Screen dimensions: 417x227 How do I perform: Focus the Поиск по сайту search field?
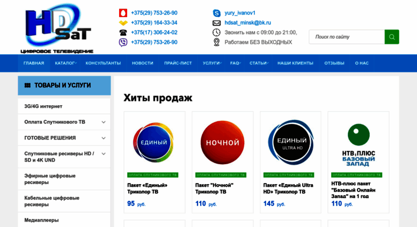point(347,37)
